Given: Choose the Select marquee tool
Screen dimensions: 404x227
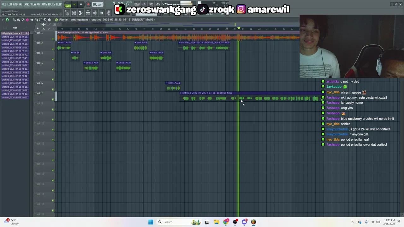Looking at the screenshot, I should (41, 20).
